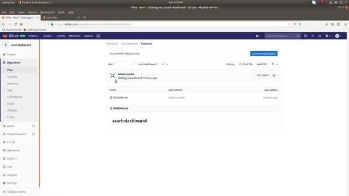Click the admin/operations icon after Snippets

pos(98,36)
